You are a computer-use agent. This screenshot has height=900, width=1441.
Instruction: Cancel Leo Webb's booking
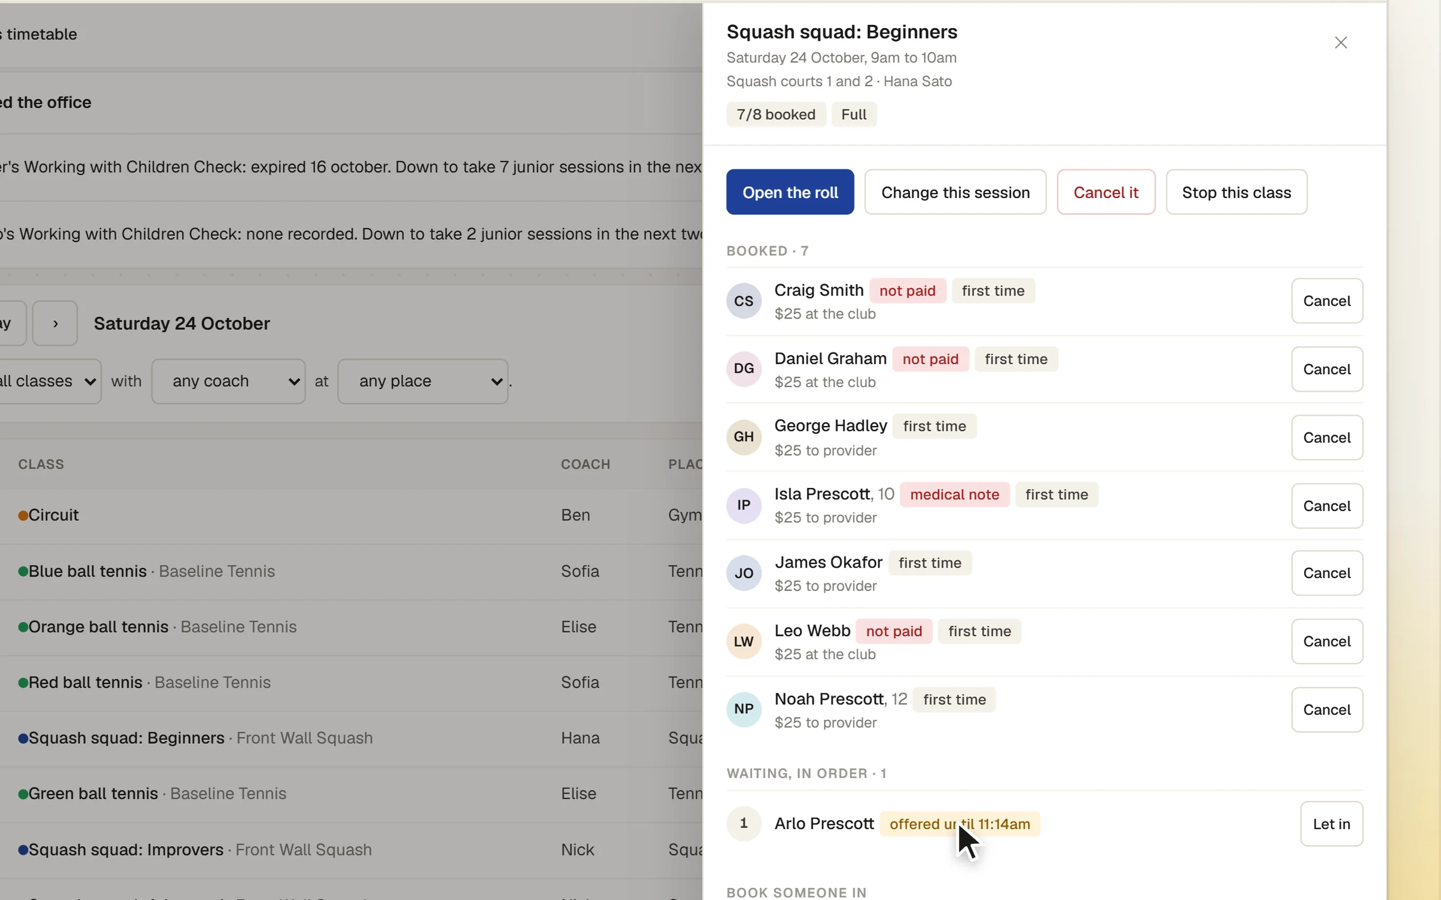(x=1327, y=642)
